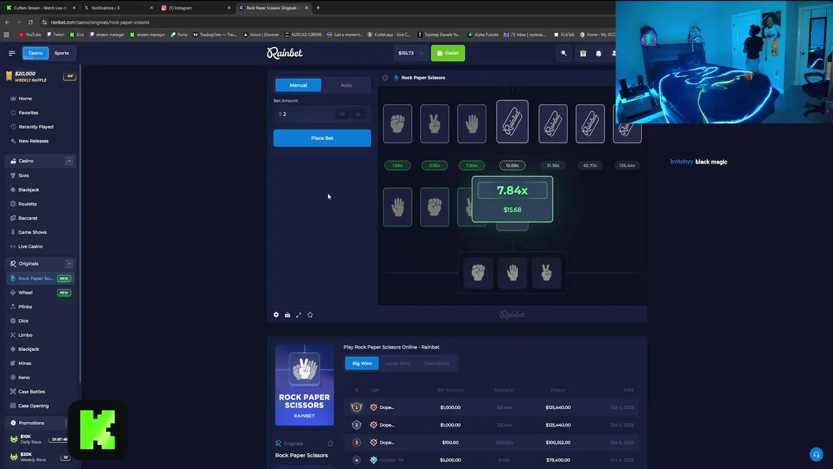Open the Wallet button
Screen dimensions: 833x469
(x=448, y=53)
